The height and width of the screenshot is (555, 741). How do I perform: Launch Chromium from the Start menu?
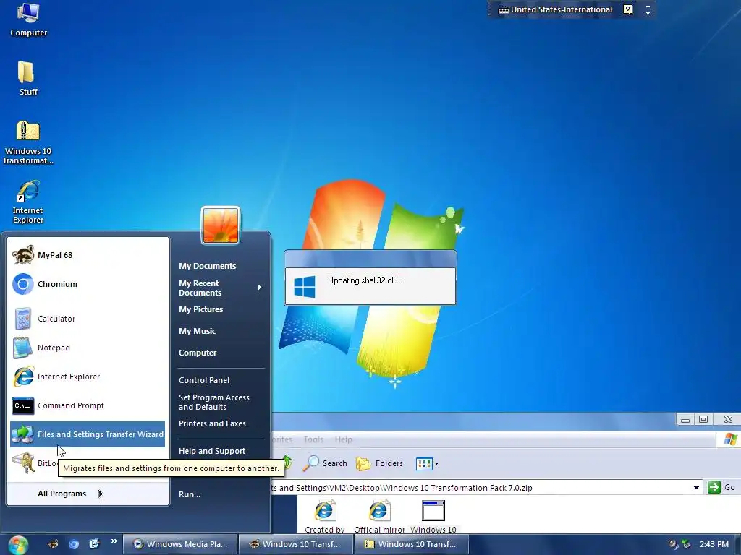click(88, 284)
